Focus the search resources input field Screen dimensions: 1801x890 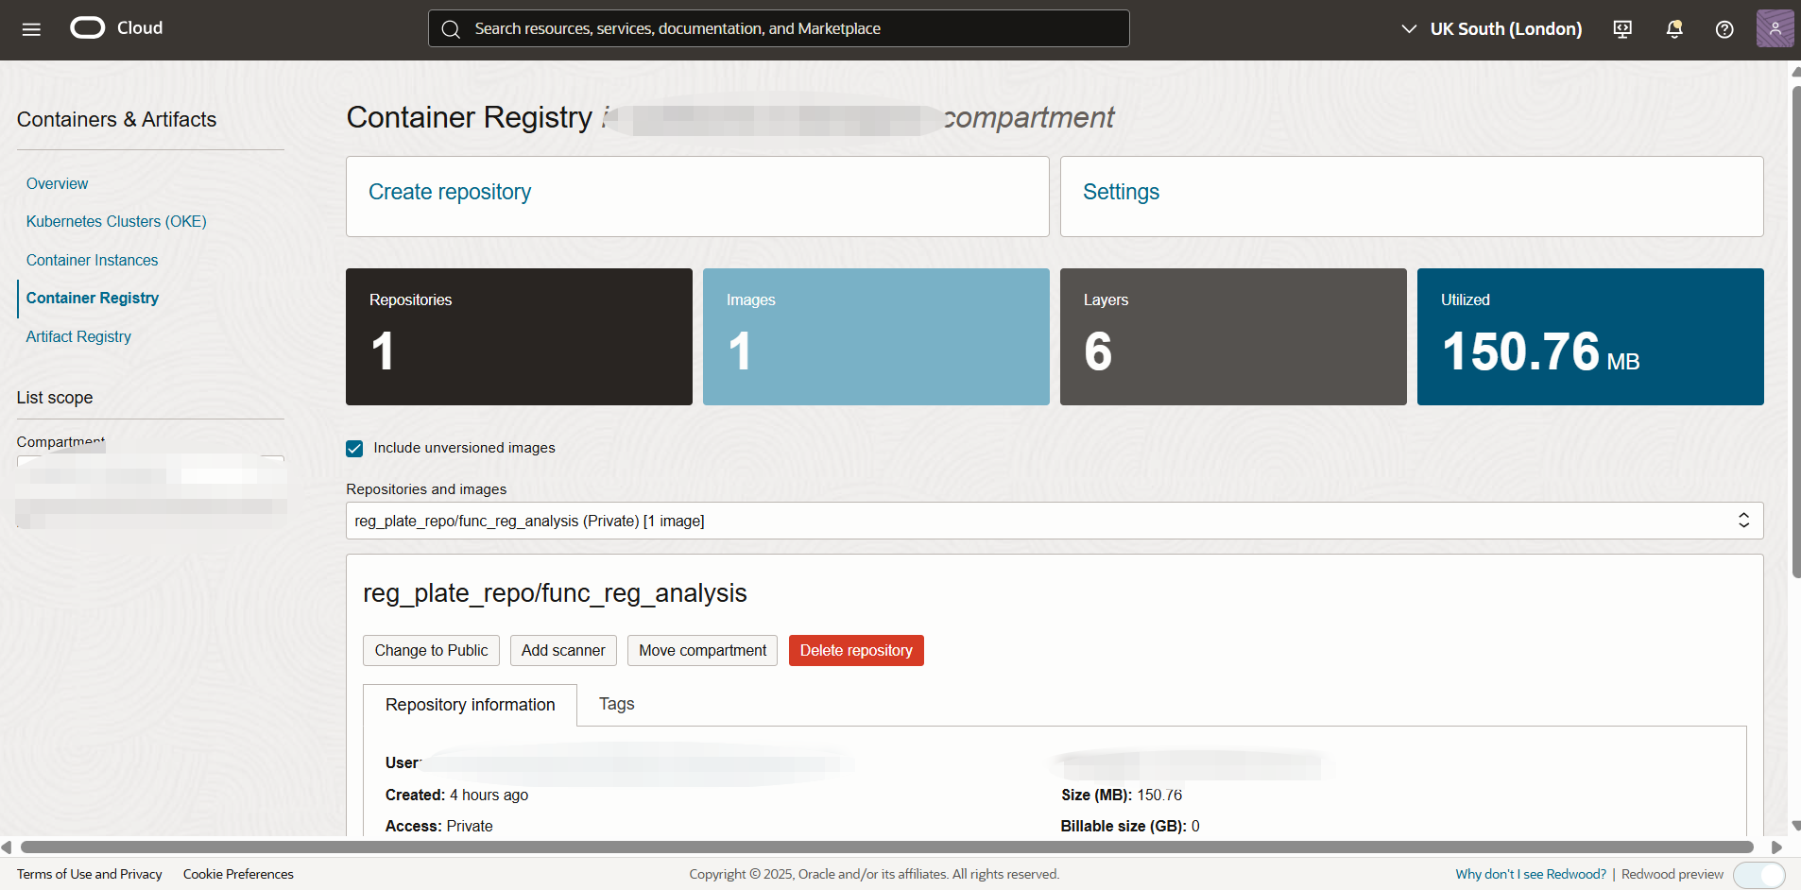coord(779,28)
